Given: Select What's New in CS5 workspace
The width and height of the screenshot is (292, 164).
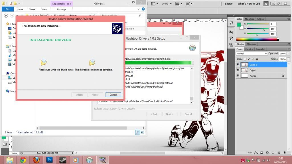Looking at the screenshot, I should pos(249,3).
